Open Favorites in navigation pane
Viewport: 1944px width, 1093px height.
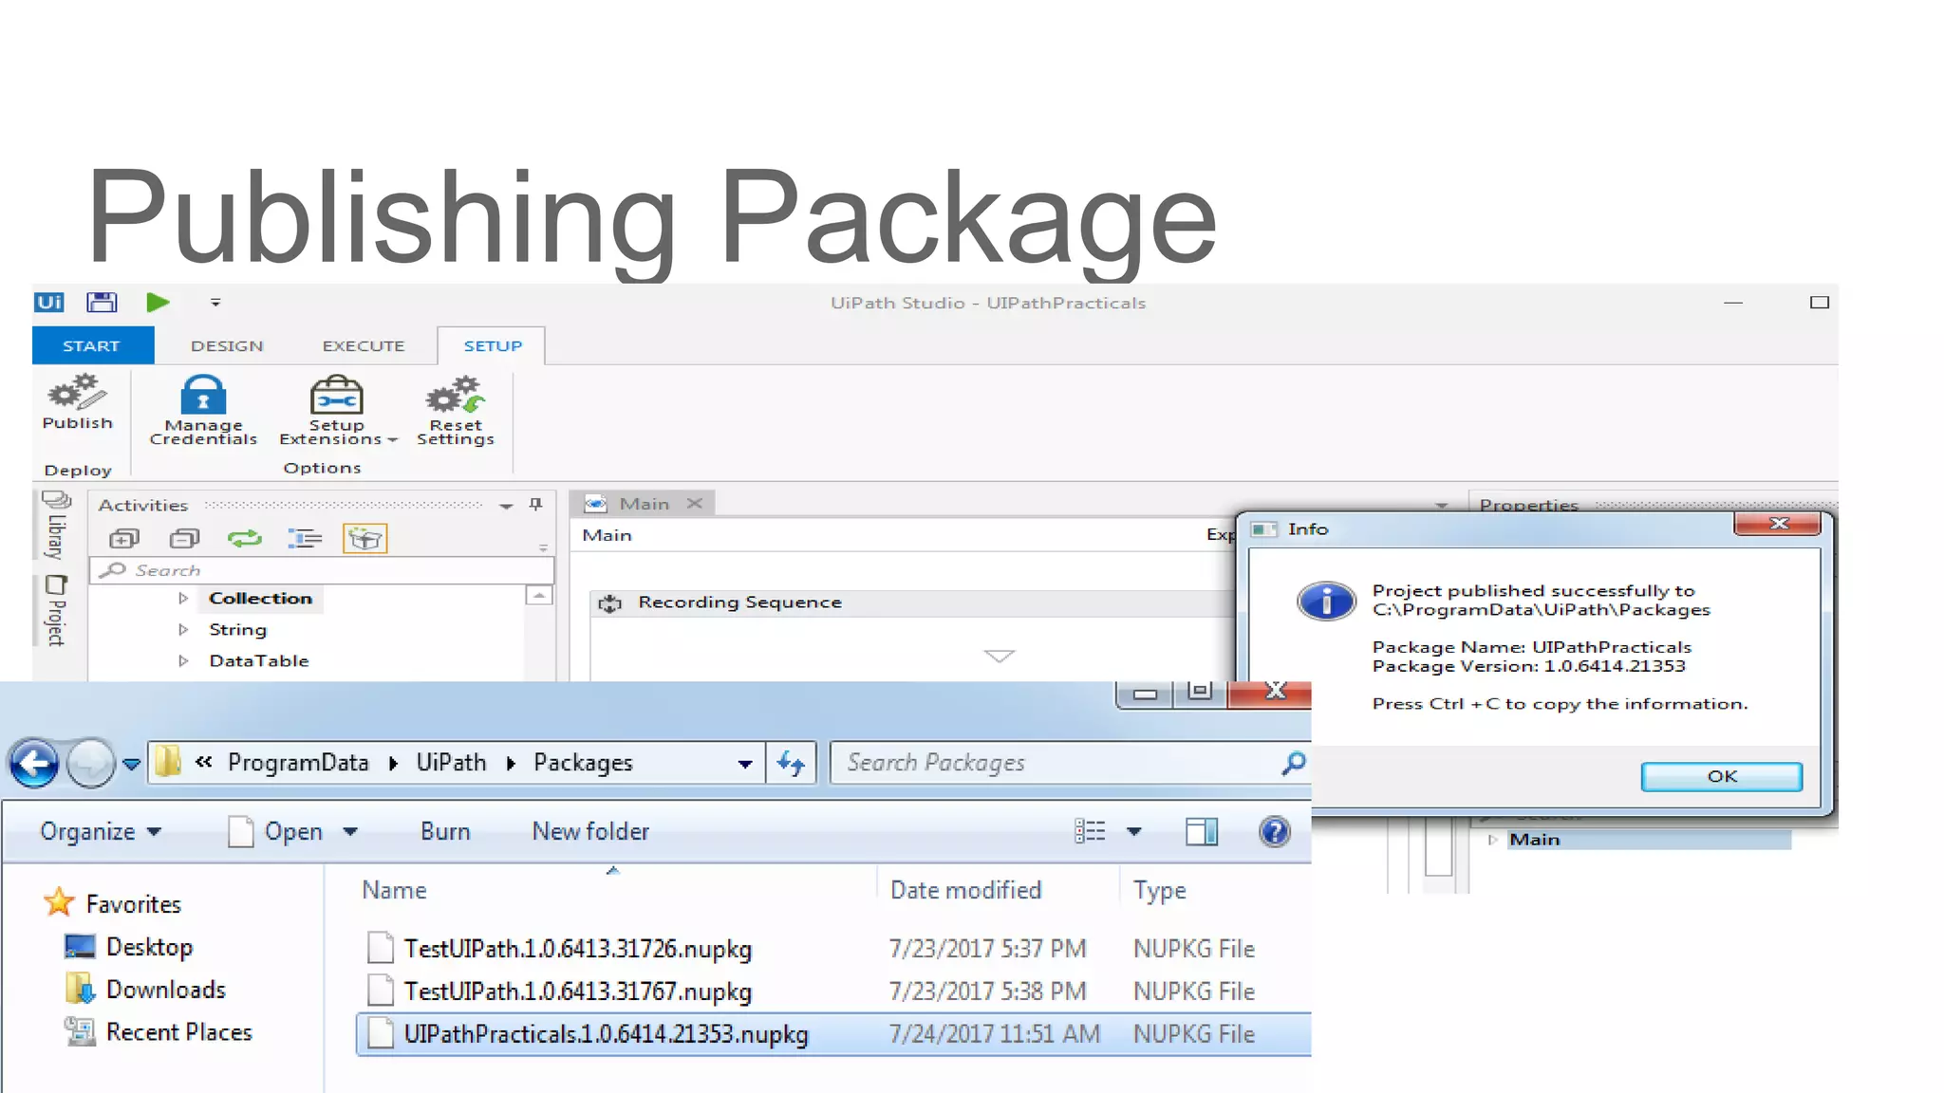(112, 903)
